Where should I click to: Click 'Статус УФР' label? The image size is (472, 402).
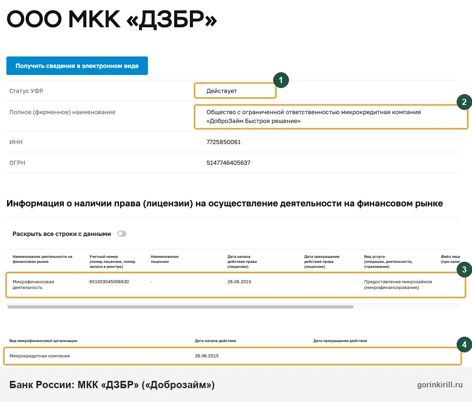(x=26, y=91)
